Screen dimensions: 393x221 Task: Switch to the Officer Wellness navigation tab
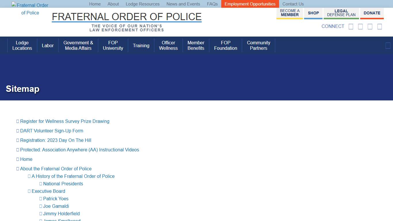tap(168, 45)
